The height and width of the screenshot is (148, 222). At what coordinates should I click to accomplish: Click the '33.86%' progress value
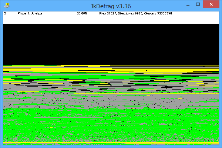tap(82, 13)
